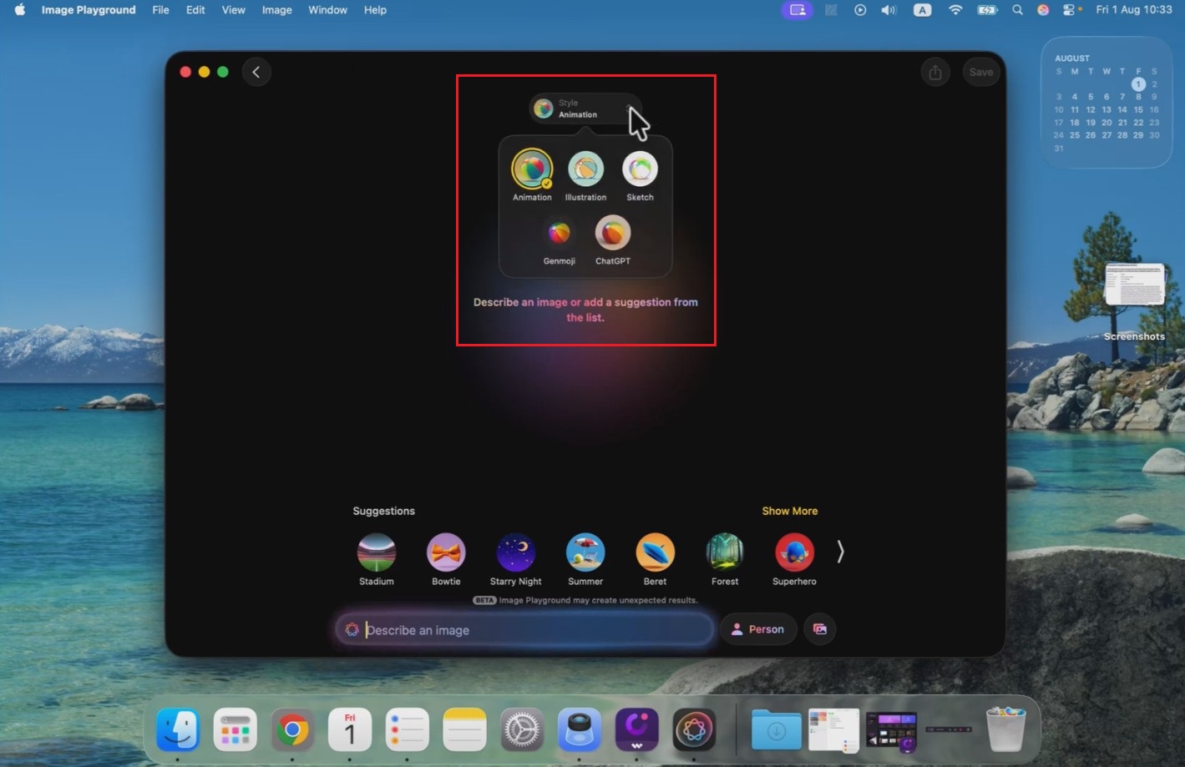Show next suggestions with the right chevron
1185x767 pixels.
[840, 552]
